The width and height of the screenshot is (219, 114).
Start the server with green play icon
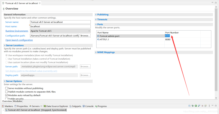pos(196,106)
